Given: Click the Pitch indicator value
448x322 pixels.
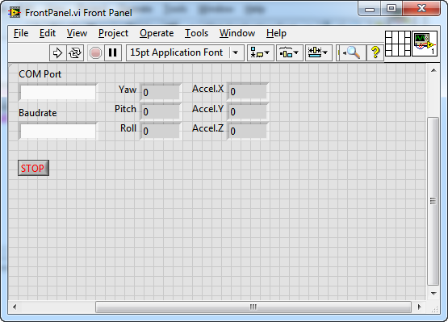Looking at the screenshot, I should point(161,111).
